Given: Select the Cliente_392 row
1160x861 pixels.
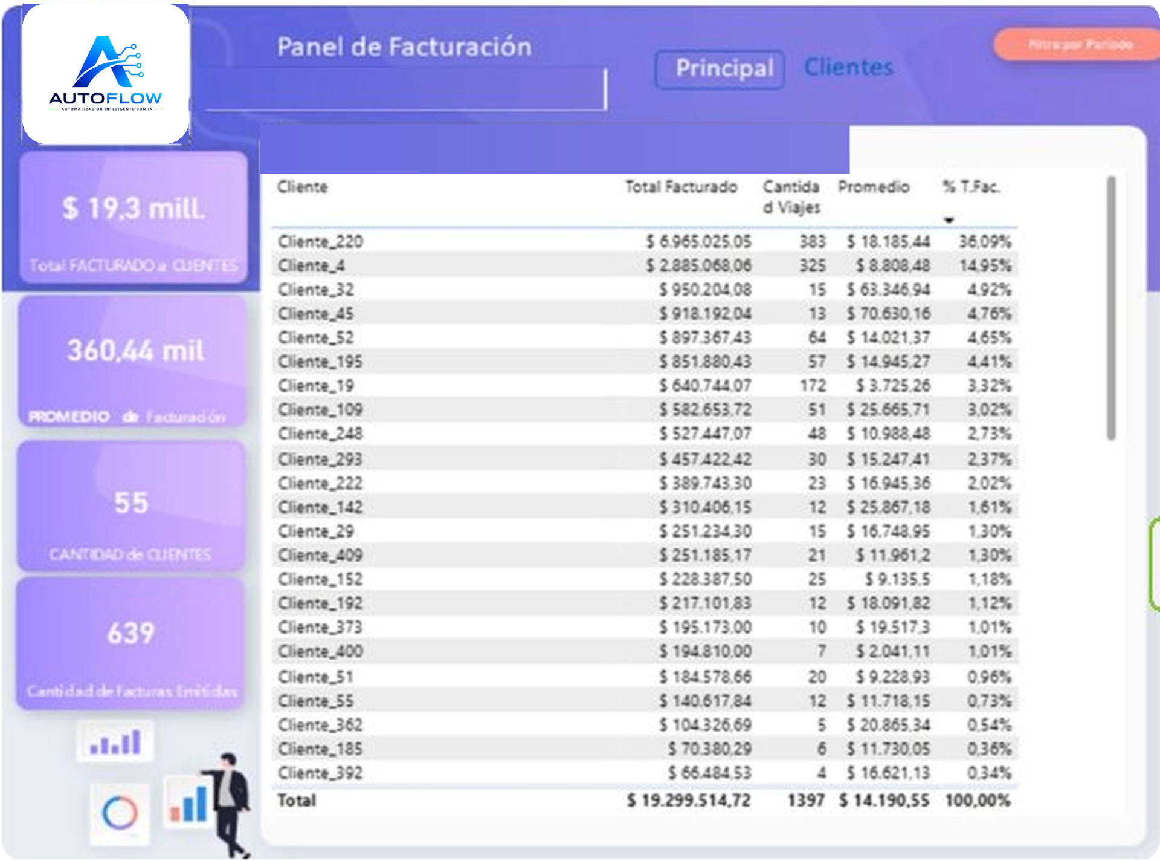Looking at the screenshot, I should 645,773.
